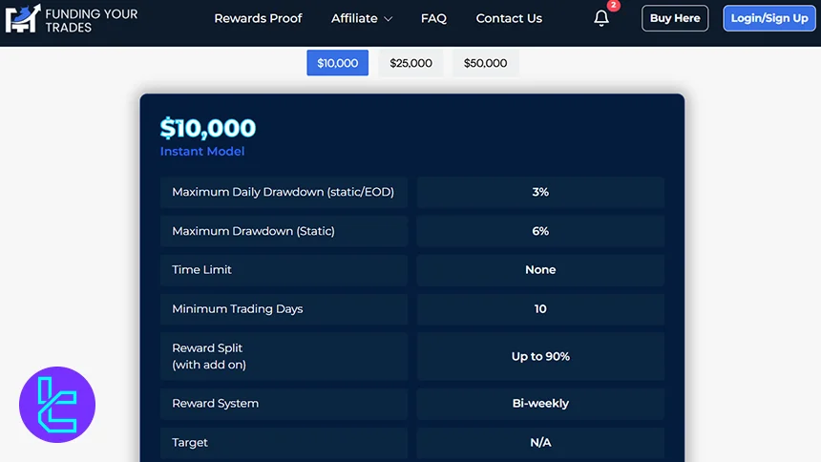
Task: Open the Rewards Proof page
Action: pyautogui.click(x=258, y=18)
